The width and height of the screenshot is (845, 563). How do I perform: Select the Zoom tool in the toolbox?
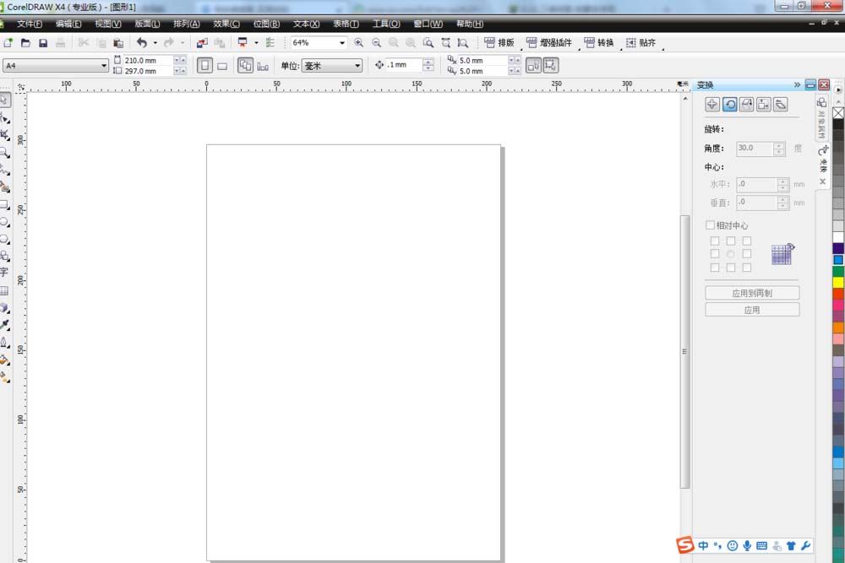[x=4, y=152]
